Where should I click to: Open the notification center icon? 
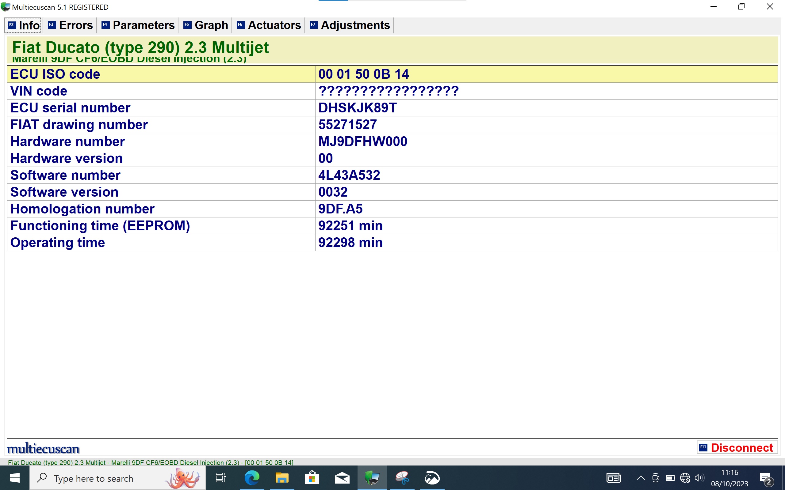pos(767,479)
